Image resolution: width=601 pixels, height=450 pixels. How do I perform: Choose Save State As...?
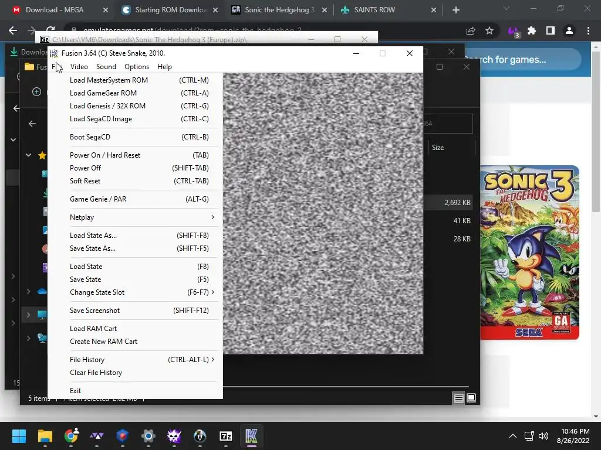coord(136,248)
